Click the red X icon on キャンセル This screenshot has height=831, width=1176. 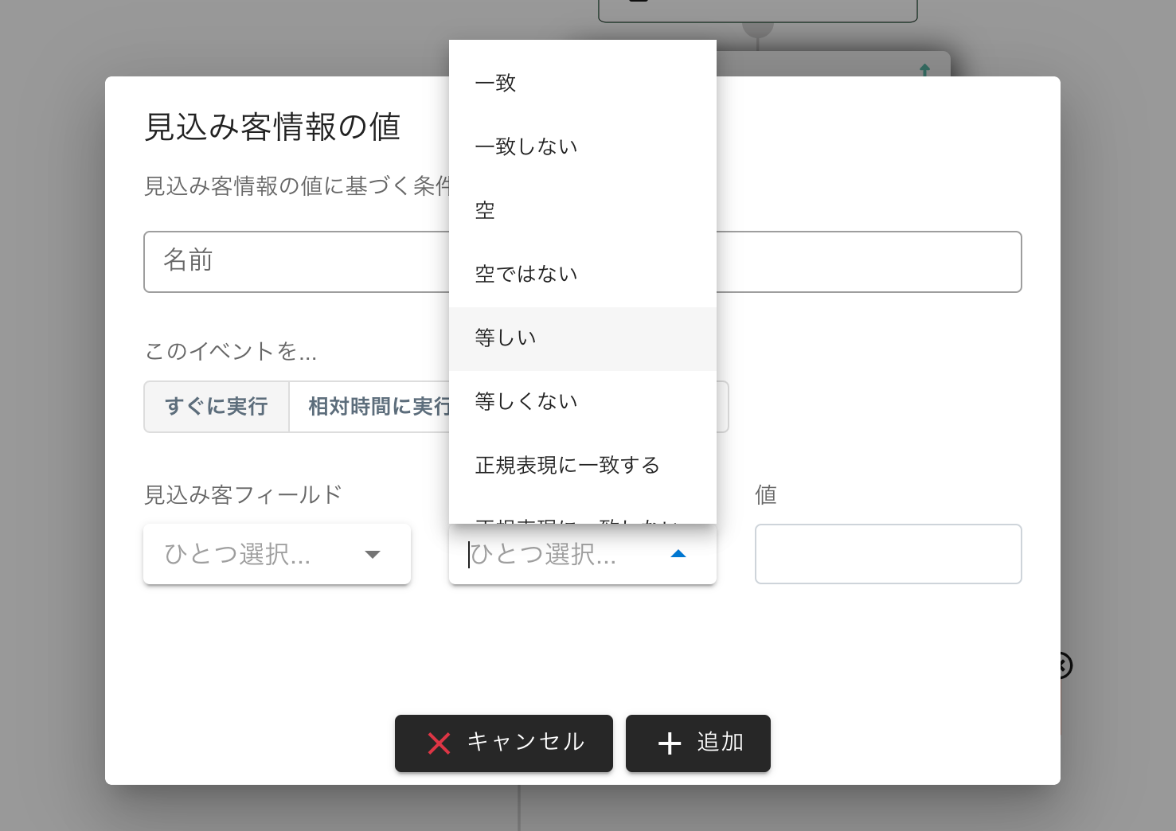coord(439,743)
